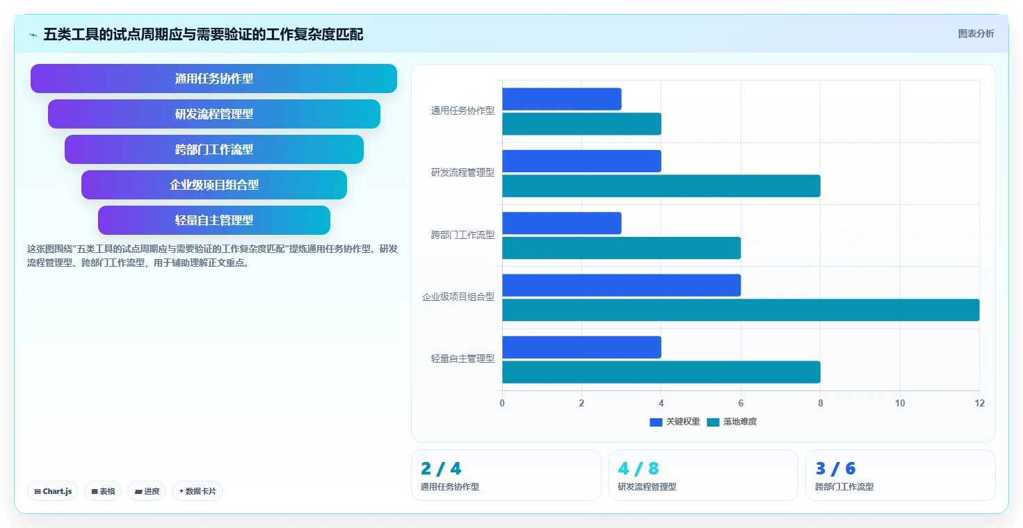Click the 关键权重 bar for 跨部门工作流型

[x=561, y=223]
